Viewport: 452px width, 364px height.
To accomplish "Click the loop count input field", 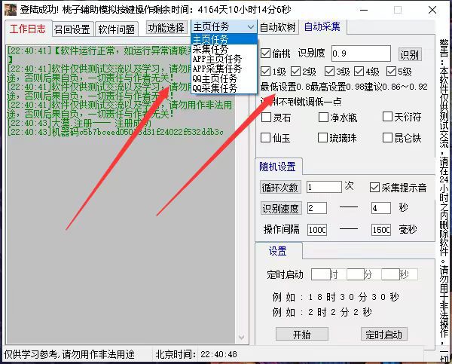I will [x=324, y=187].
